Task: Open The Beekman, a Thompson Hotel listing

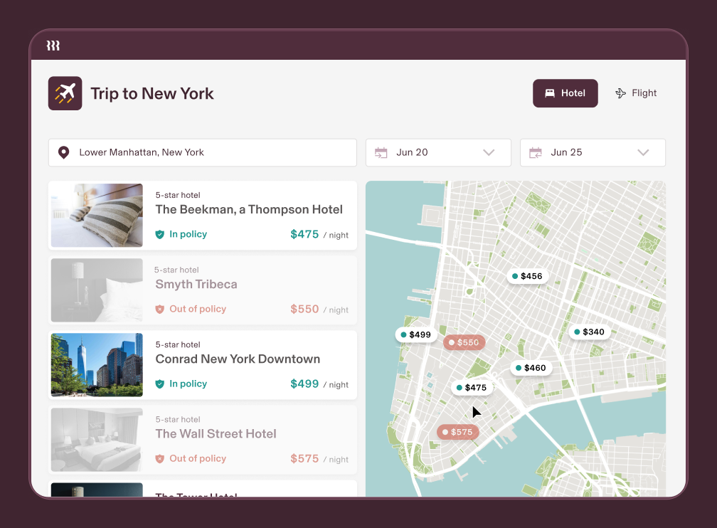Action: tap(203, 215)
